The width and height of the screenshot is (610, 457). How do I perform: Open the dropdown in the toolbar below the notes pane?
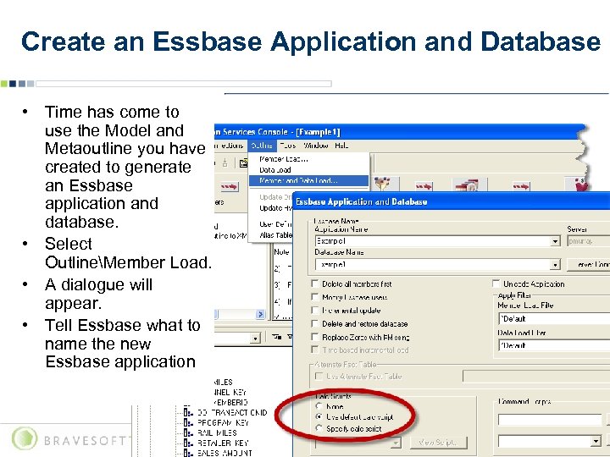tap(255, 339)
